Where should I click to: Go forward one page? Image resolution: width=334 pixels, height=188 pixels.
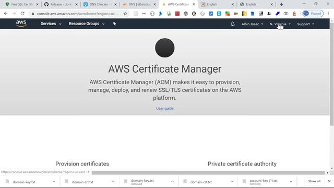pyautogui.click(x=14, y=14)
